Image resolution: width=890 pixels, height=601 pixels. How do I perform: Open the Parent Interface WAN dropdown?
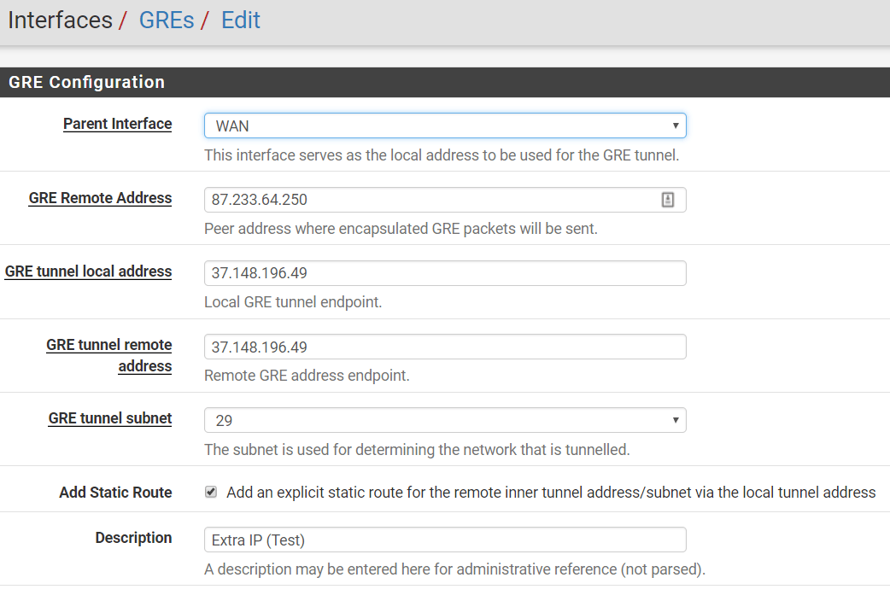[x=444, y=126]
